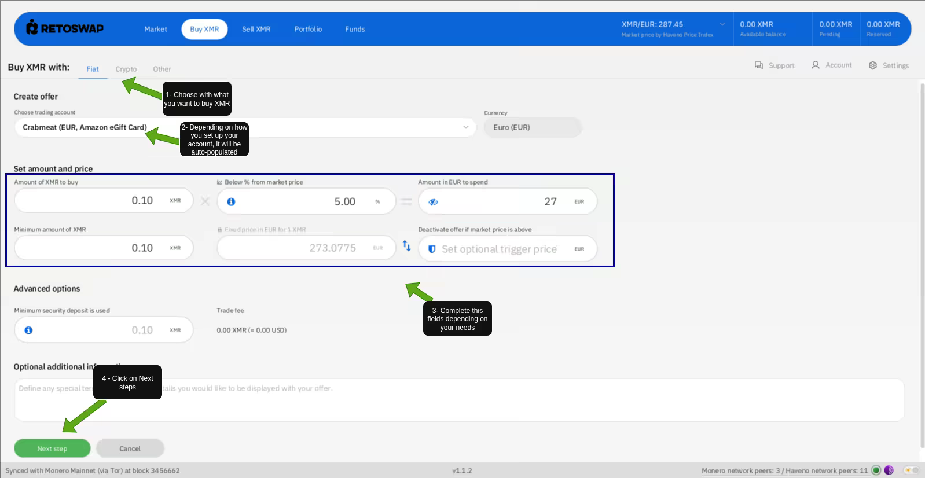Click the Amount of XMR to buy field

pos(93,201)
